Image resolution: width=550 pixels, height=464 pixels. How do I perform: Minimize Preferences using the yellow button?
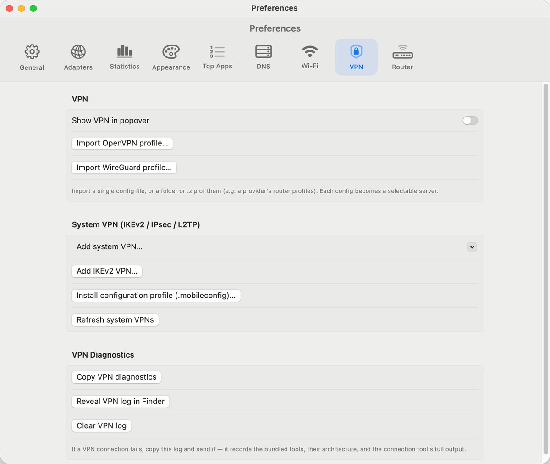[x=21, y=8]
